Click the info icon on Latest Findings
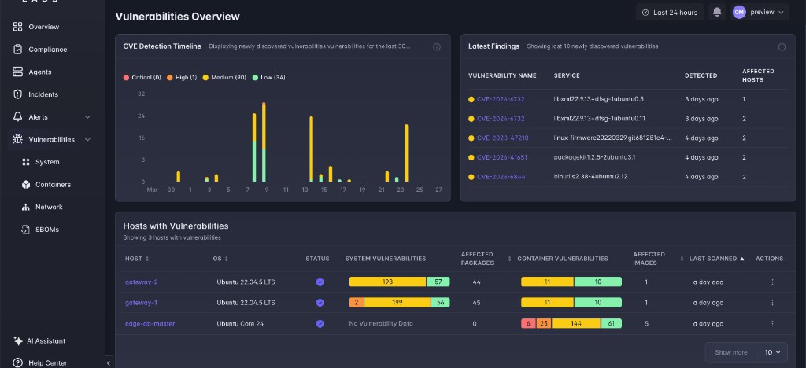Screen dimensions: 806x368 tap(782, 46)
